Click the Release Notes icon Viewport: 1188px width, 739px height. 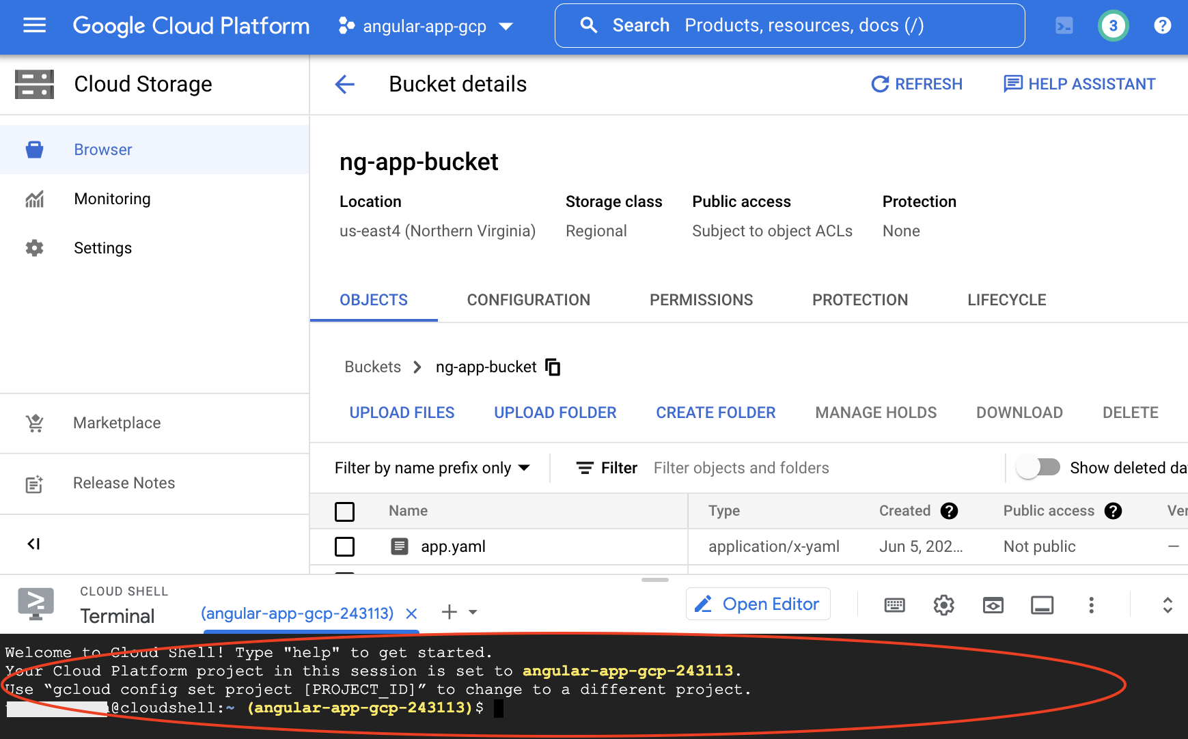pos(34,484)
